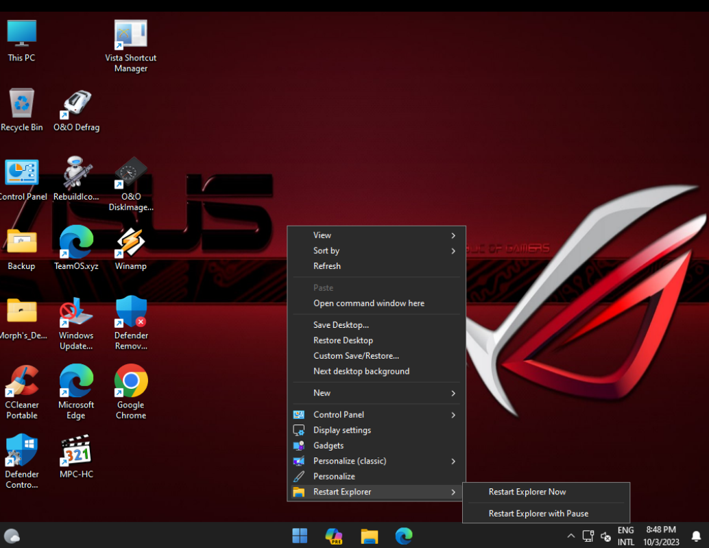Select the Defender Remover shortcut
Viewport: 709px width, 548px height.
tap(131, 324)
